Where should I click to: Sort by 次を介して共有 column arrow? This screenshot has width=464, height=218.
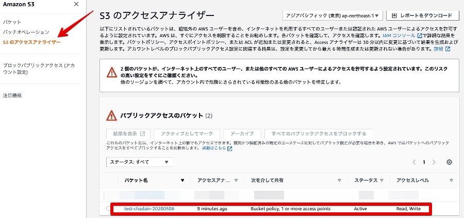(x=339, y=180)
